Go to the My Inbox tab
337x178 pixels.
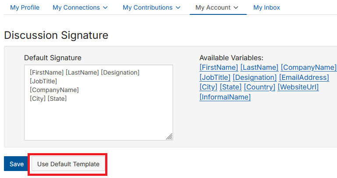(x=266, y=7)
